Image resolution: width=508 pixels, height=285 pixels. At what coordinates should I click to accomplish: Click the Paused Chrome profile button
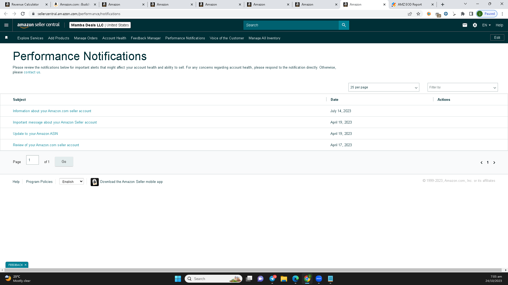tap(487, 14)
